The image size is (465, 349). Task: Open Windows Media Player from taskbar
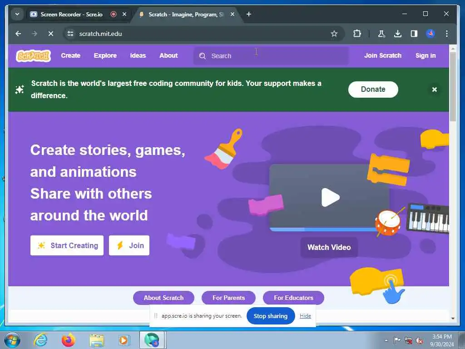point(124,340)
